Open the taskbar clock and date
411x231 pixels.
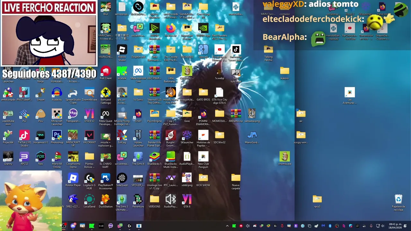tap(395, 226)
